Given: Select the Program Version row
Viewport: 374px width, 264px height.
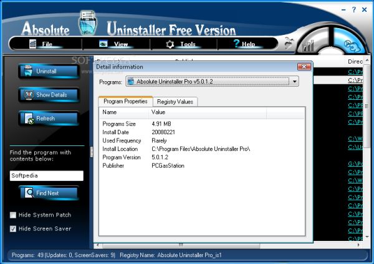Looking at the screenshot, I should click(202, 157).
